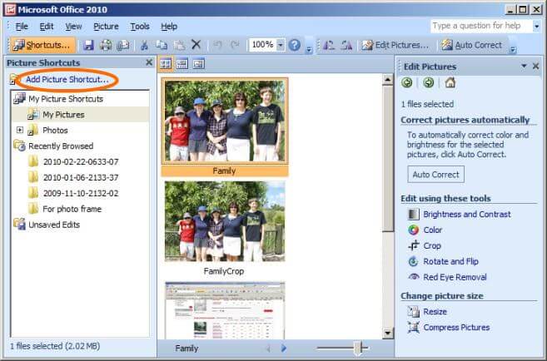The image size is (547, 361).
Task: Click Edit Pictures toolbar button
Action: [x=395, y=45]
